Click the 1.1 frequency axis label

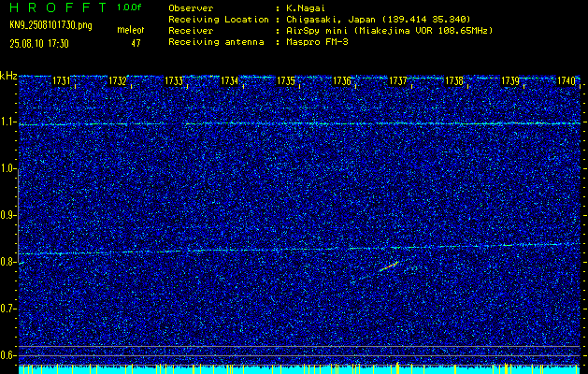click(6, 122)
